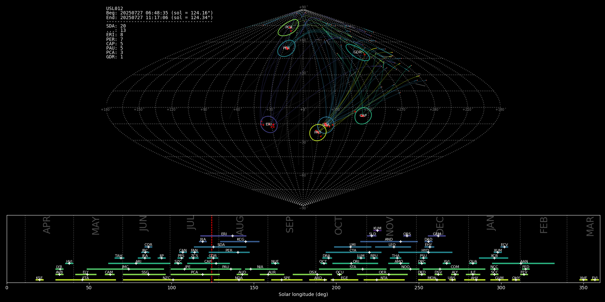605x302 pixels.
Task: Select the CTA shower label in timeline
Action: pos(353,251)
